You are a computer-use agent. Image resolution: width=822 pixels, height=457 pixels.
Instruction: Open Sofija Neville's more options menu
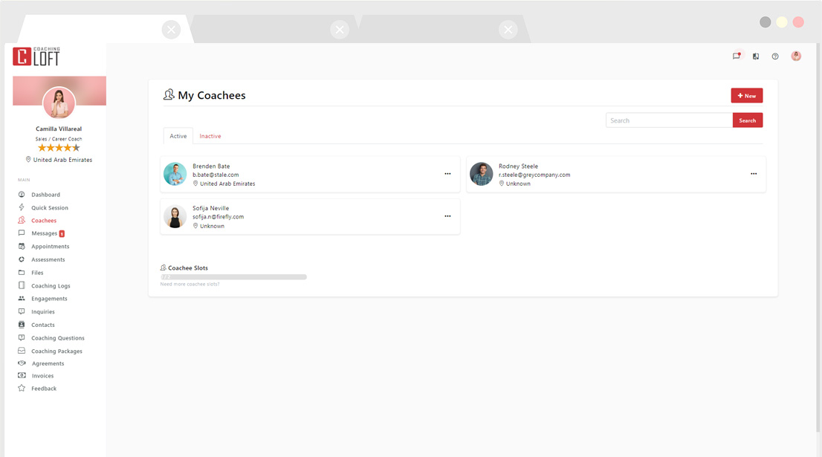pos(447,216)
